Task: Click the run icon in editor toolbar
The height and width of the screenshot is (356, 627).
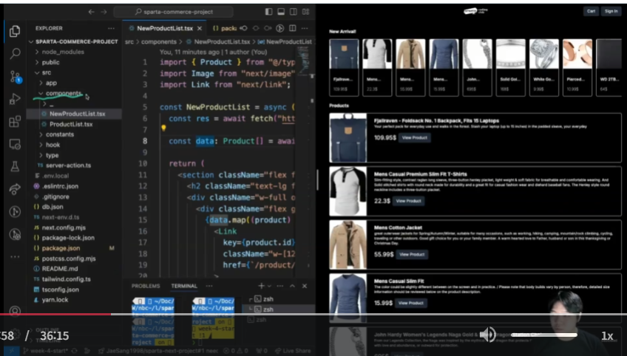Action: coord(280,28)
